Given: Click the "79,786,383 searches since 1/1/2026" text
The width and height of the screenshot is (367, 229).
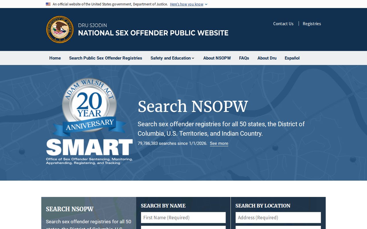Looking at the screenshot, I should tap(172, 143).
